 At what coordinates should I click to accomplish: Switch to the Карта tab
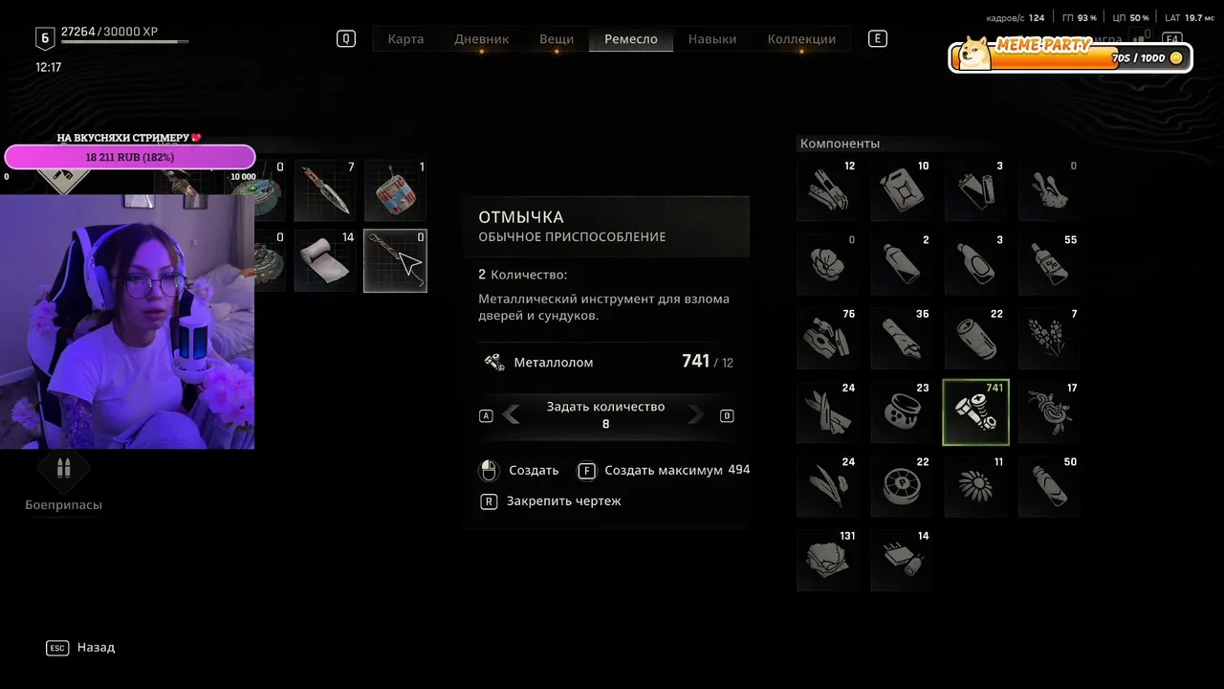[x=405, y=39]
